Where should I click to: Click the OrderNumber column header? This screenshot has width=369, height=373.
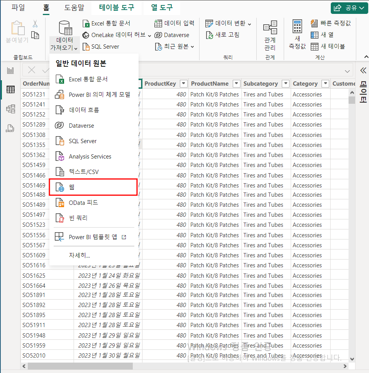(36, 83)
